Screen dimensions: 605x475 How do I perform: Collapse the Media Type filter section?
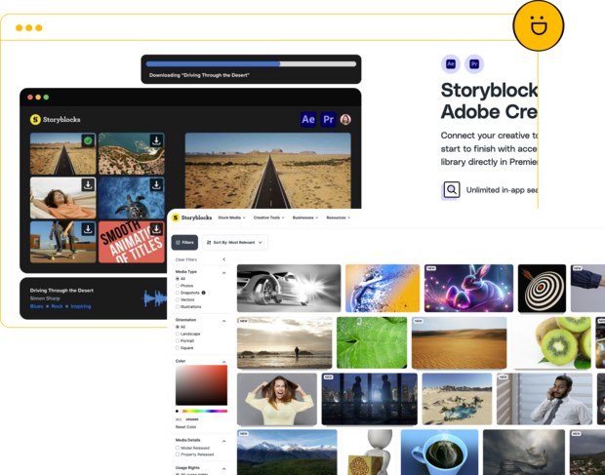point(223,273)
